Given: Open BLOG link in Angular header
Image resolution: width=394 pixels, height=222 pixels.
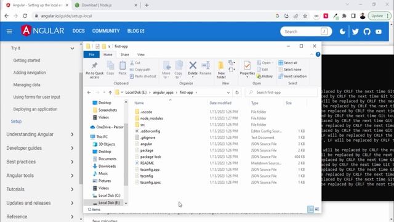Looking at the screenshot, I should 135,31.
